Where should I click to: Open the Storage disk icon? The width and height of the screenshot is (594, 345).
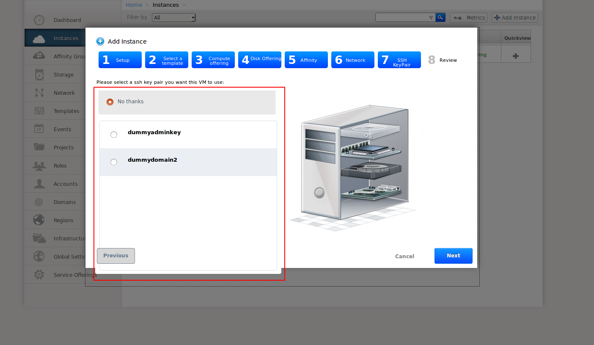click(39, 75)
